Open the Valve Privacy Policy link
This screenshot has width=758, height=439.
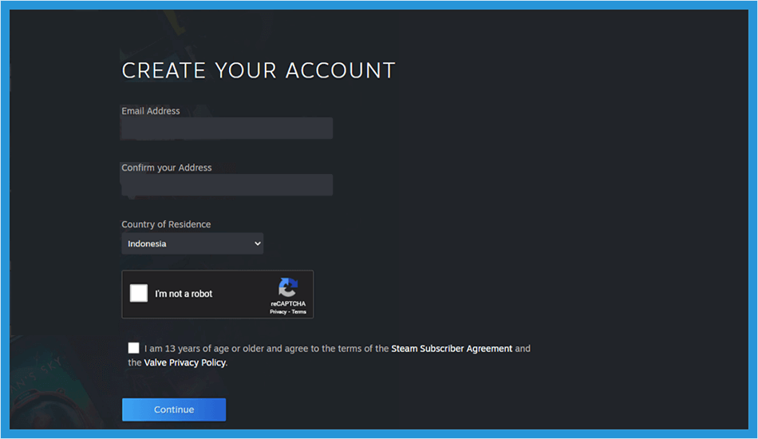pos(184,362)
